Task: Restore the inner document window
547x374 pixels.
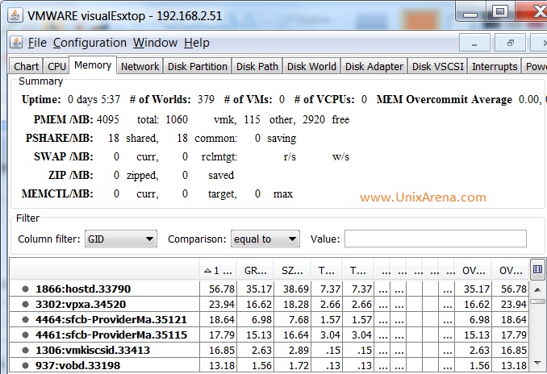Action: point(511,43)
